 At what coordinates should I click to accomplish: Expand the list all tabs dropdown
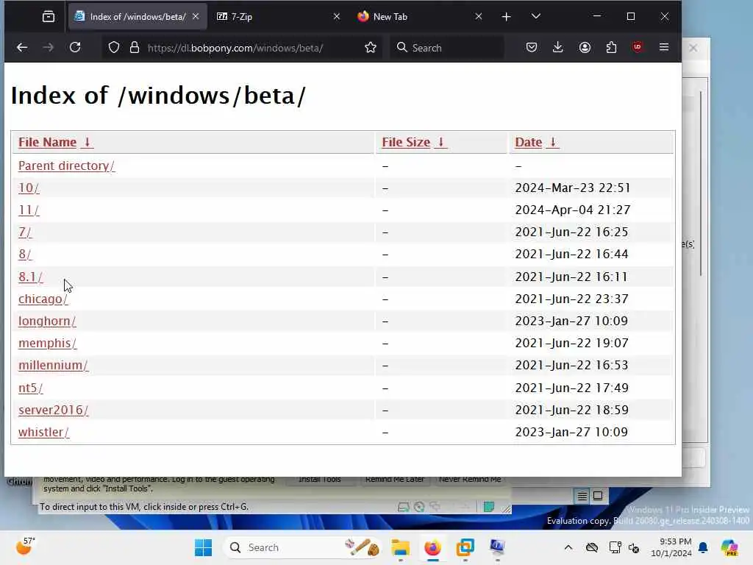coord(536,16)
